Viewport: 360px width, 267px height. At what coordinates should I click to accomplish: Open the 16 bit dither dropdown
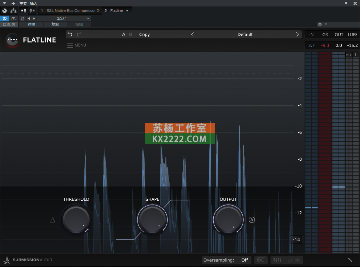coord(294,260)
